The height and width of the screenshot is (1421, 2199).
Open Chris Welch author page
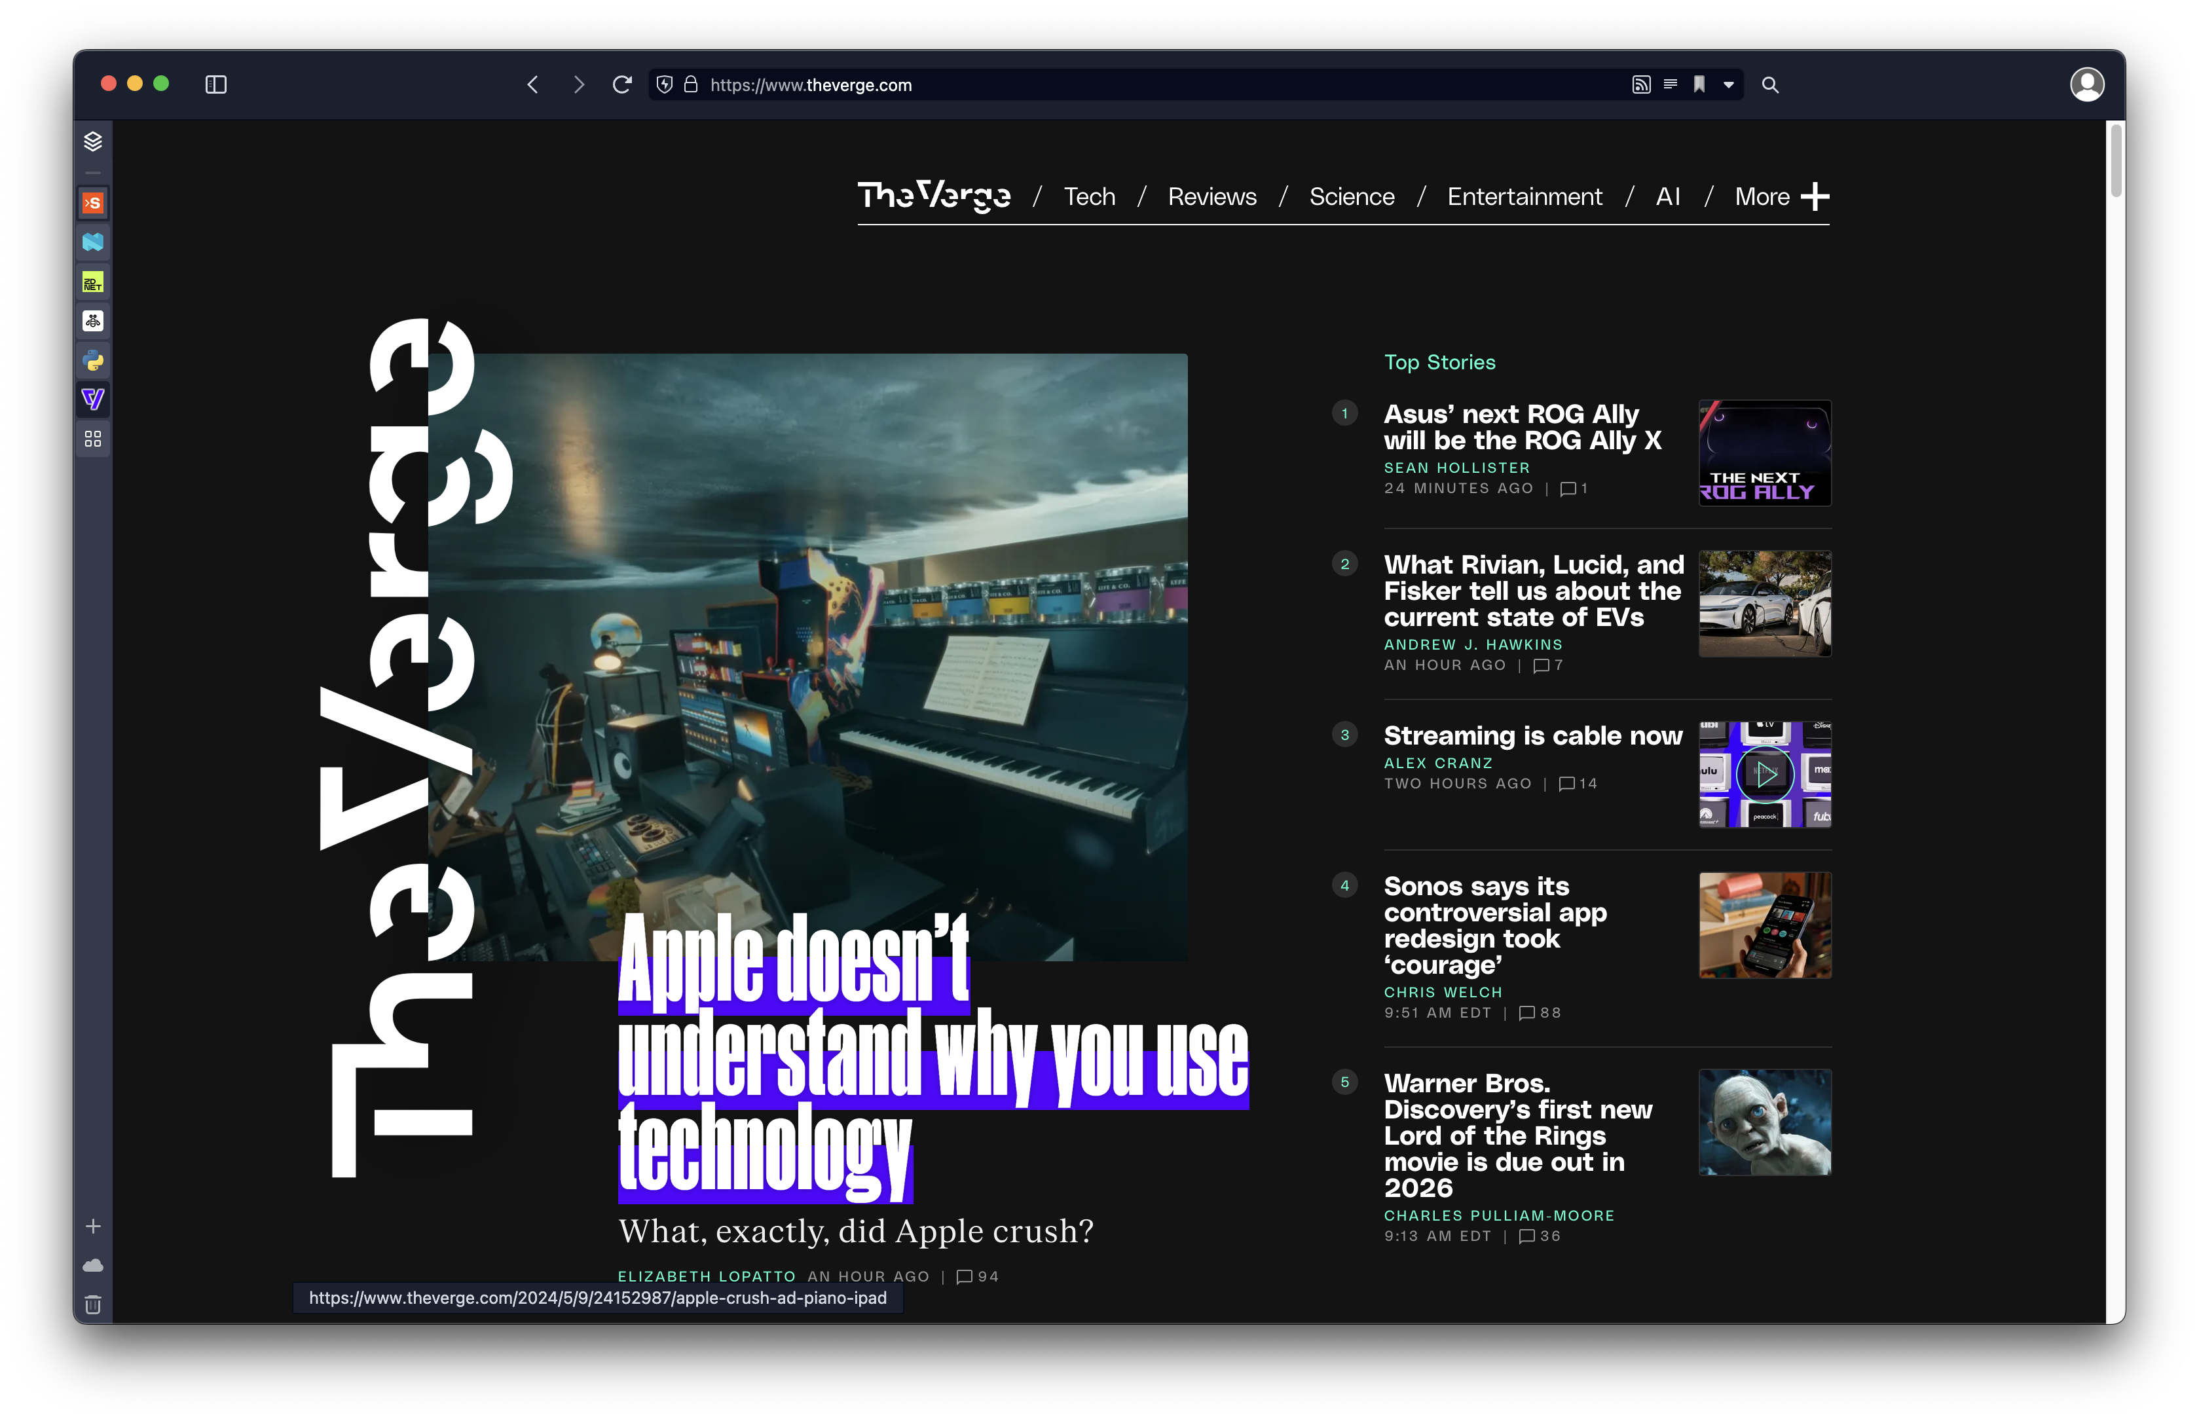1443,992
